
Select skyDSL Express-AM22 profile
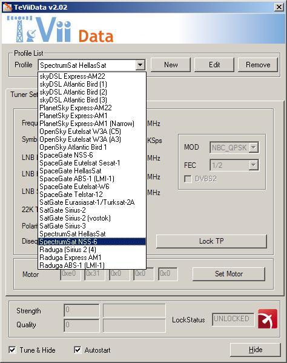pyautogui.click(x=92, y=76)
